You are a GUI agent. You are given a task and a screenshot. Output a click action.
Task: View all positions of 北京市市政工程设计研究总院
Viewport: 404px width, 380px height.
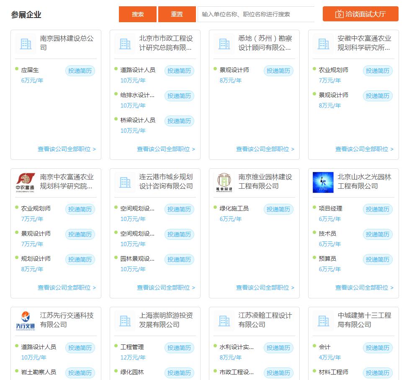166,149
